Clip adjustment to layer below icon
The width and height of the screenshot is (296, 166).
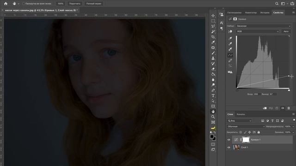click(265, 108)
